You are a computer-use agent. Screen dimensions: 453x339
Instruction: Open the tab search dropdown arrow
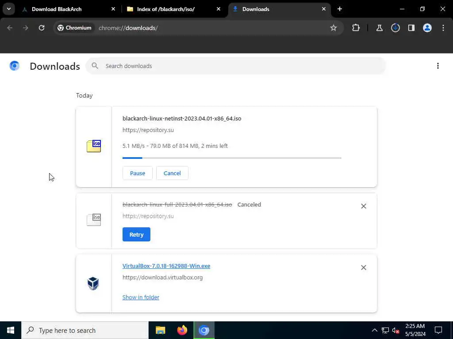coord(9,9)
